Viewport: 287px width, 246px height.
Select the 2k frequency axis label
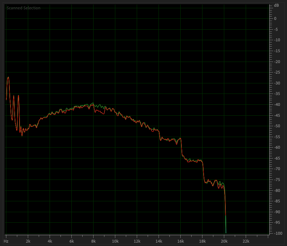click(28, 240)
